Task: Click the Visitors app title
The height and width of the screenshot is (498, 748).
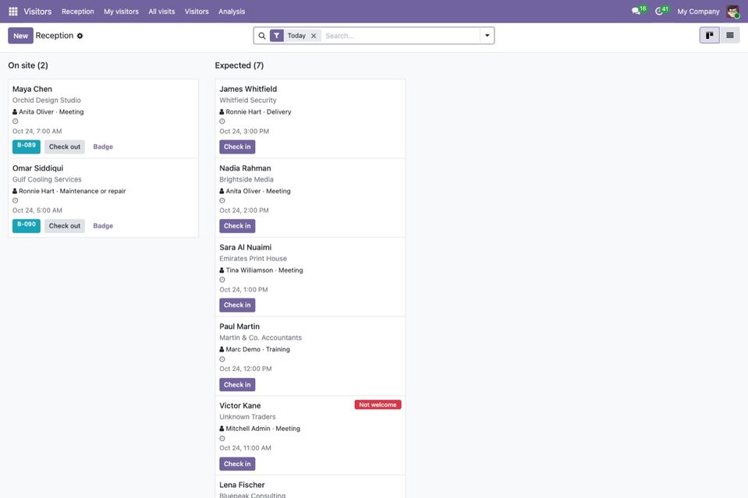Action: click(x=37, y=12)
